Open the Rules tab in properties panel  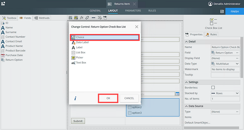click(211, 35)
